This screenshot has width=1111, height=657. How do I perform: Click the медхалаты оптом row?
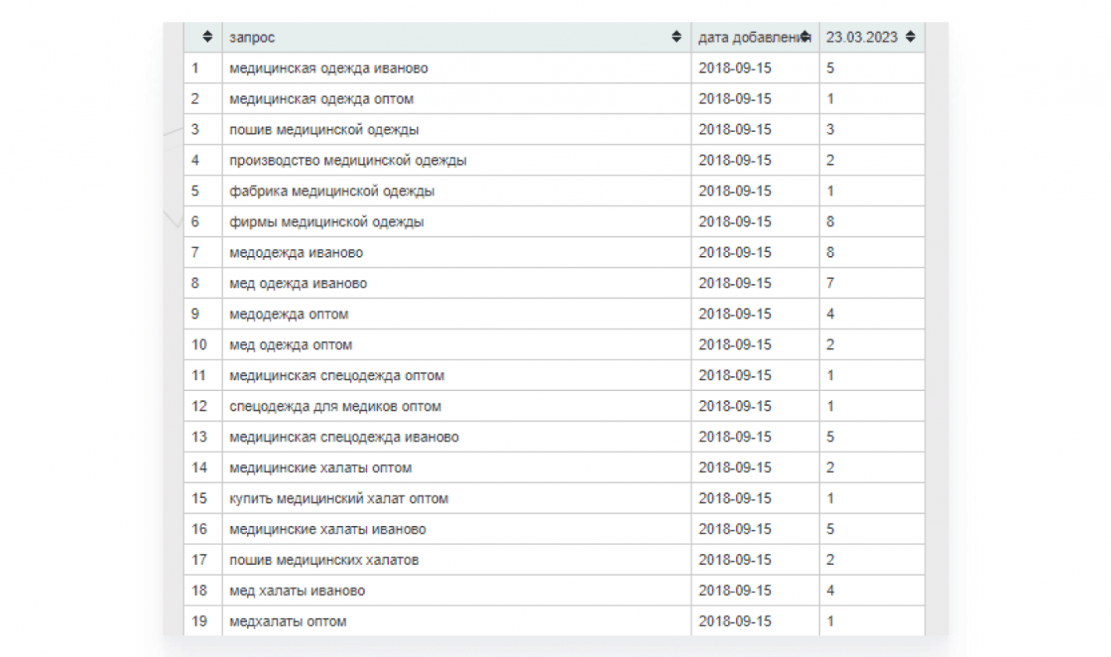288,621
